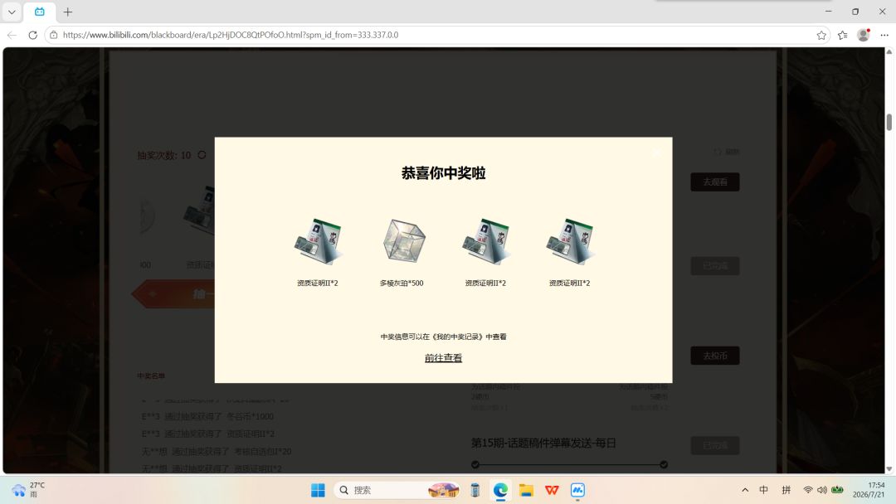
Task: Click the 中奖名单 heading behind the dialog
Action: pyautogui.click(x=151, y=376)
